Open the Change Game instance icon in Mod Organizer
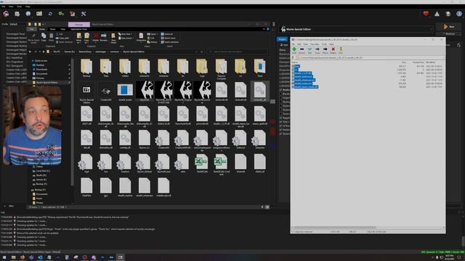This screenshot has height=261, width=465. point(6,14)
